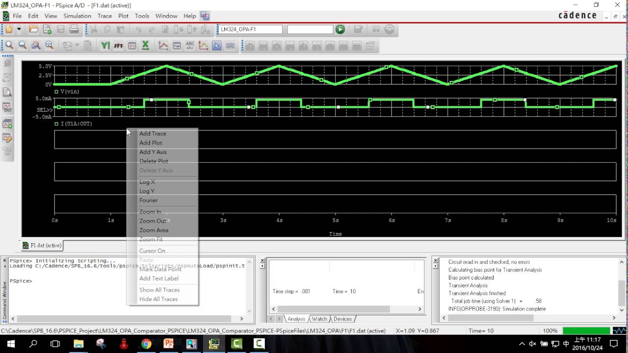
Task: Click the Add Trace graph icon
Action: 163,46
